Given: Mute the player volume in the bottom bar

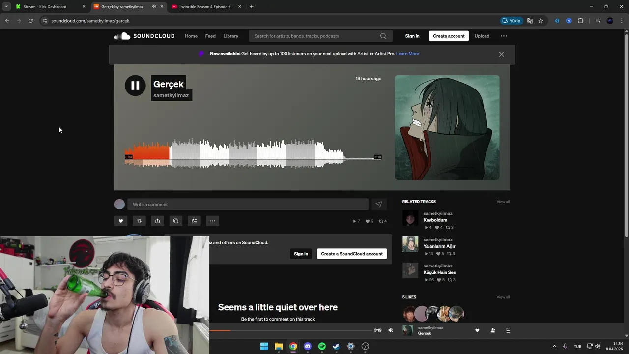Looking at the screenshot, I should [391, 330].
